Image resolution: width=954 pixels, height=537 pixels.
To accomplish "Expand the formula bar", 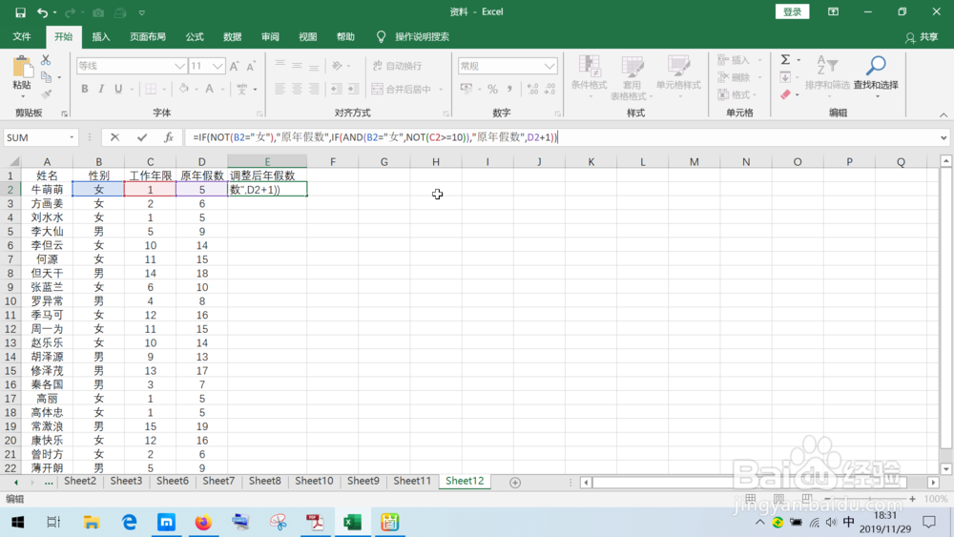I will [x=944, y=137].
